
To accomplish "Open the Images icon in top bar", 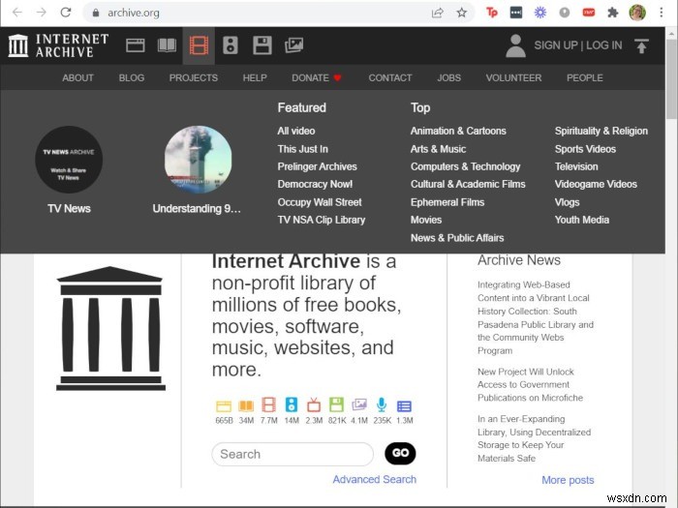I will 294,45.
